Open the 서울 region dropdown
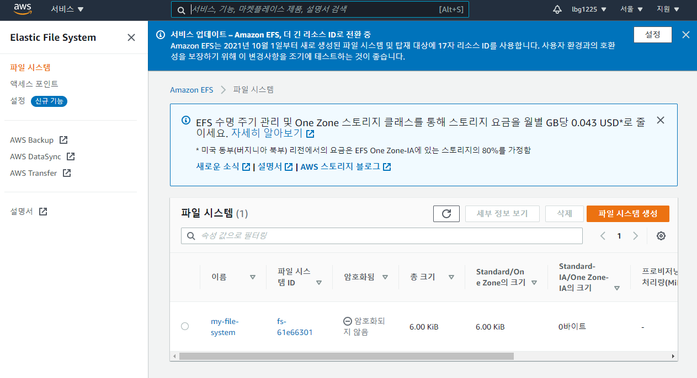Screen dimensions: 697x378 point(631,9)
